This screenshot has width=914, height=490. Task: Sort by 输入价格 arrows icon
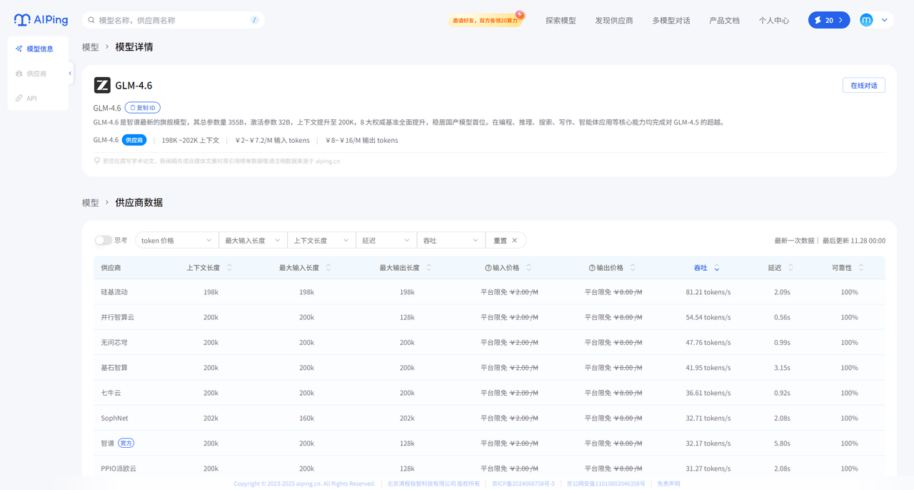pyautogui.click(x=529, y=268)
